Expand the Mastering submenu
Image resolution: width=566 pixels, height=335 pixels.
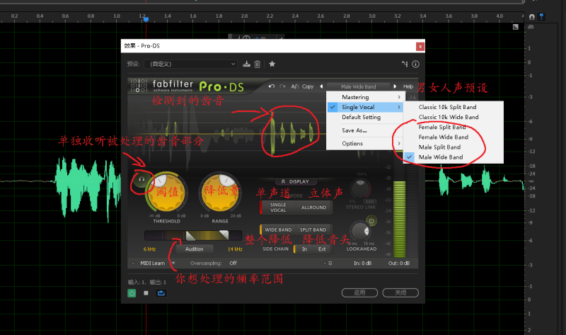click(x=364, y=97)
